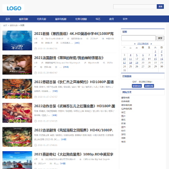Image resolution: width=169 pixels, height=169 pixels.
Task: Select date 10 in the calendar
Action: pos(124,59)
